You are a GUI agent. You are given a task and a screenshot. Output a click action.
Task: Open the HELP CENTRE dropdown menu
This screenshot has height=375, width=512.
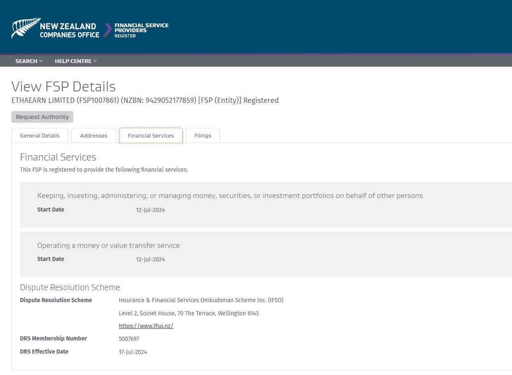point(76,61)
